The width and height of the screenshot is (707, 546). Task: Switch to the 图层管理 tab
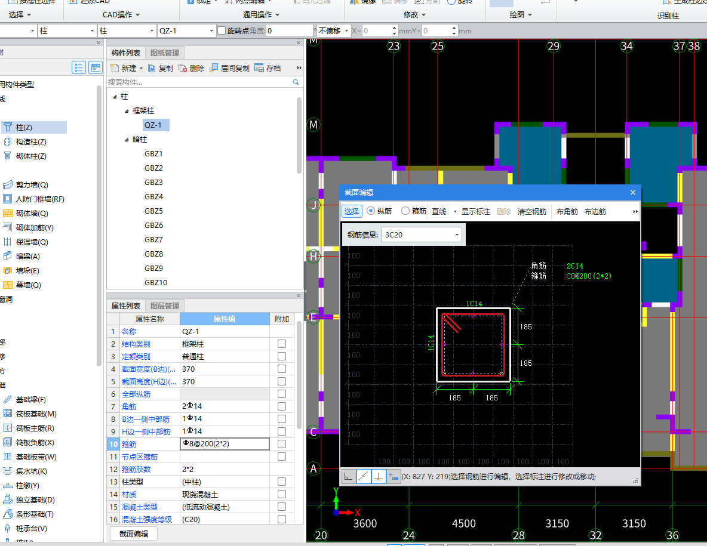click(164, 306)
